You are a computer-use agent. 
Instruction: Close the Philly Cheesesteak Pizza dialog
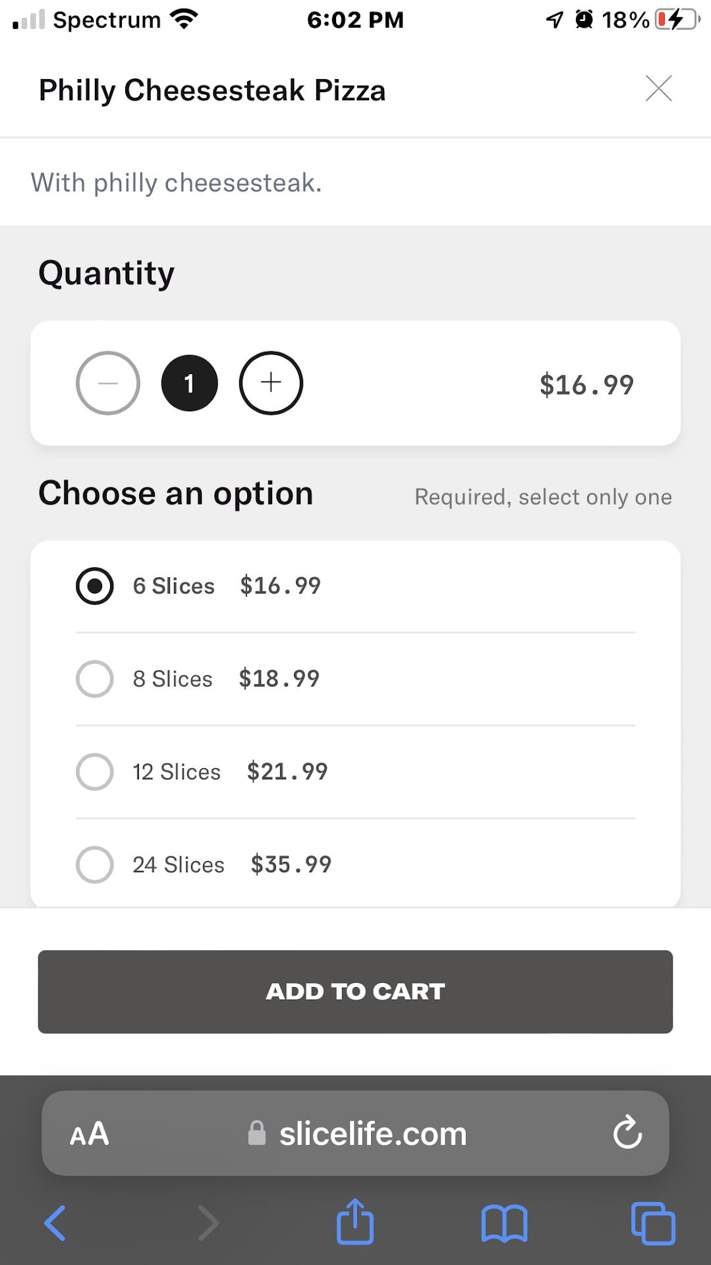tap(658, 88)
